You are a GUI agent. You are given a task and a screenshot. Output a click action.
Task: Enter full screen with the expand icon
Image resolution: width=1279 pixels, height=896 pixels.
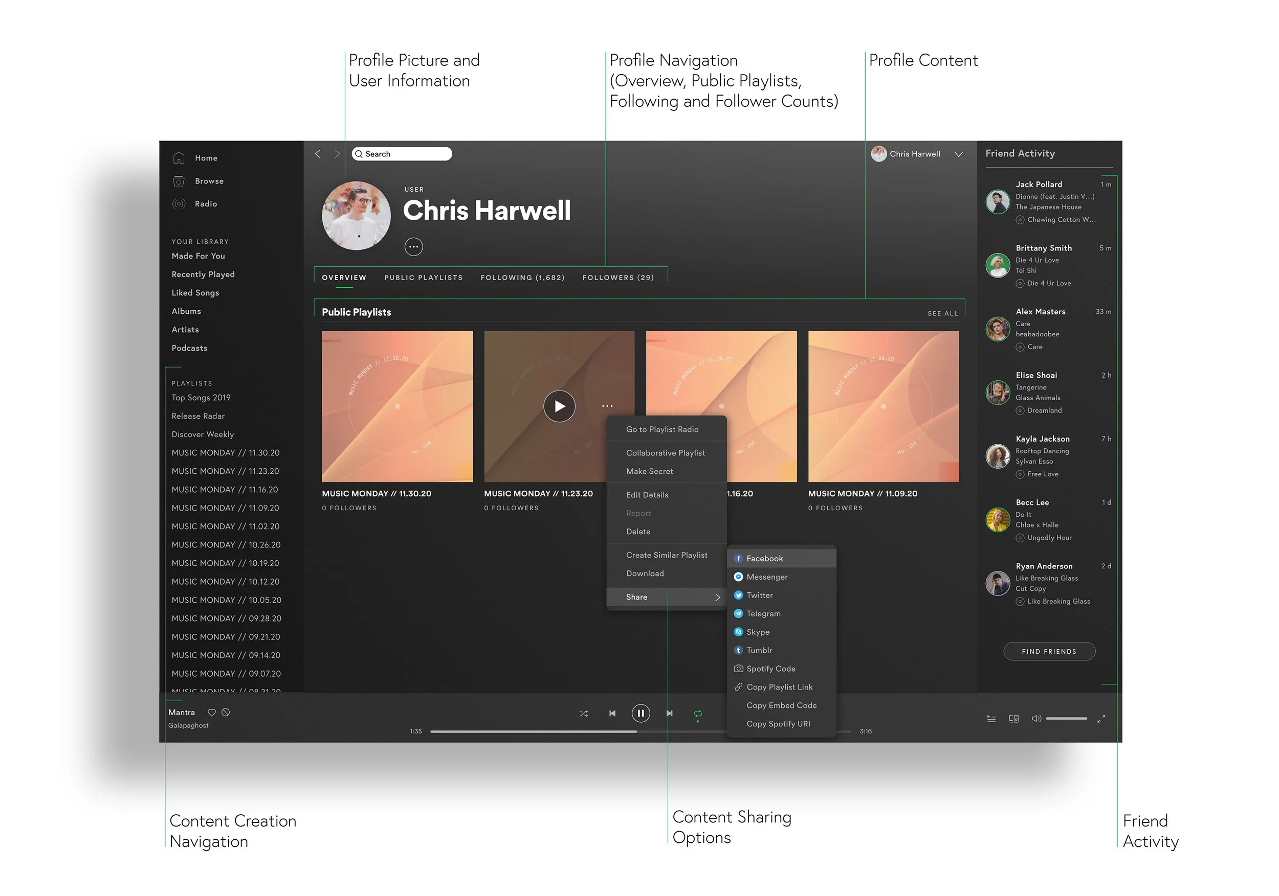[x=1101, y=719]
